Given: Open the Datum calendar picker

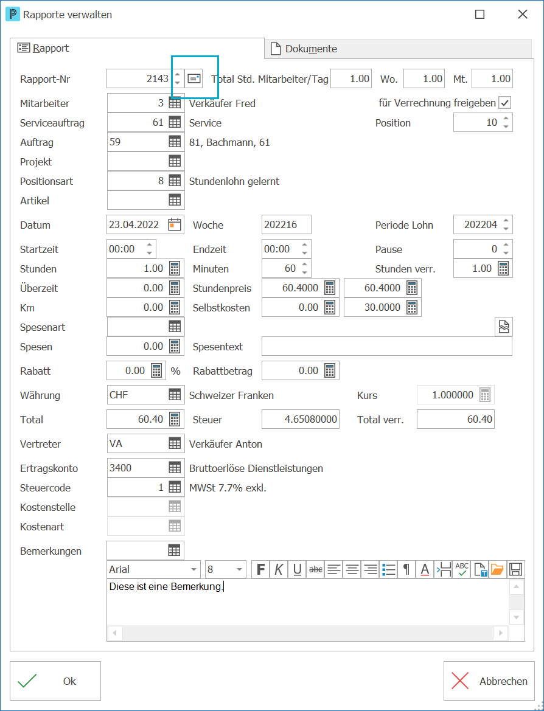Looking at the screenshot, I should coord(175,224).
